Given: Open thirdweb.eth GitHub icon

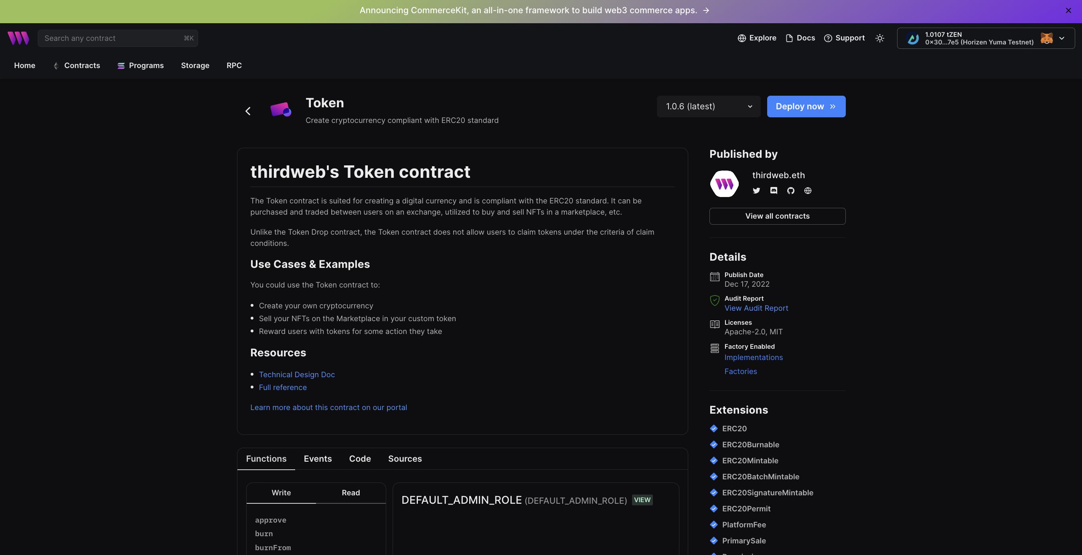Looking at the screenshot, I should click(x=790, y=191).
